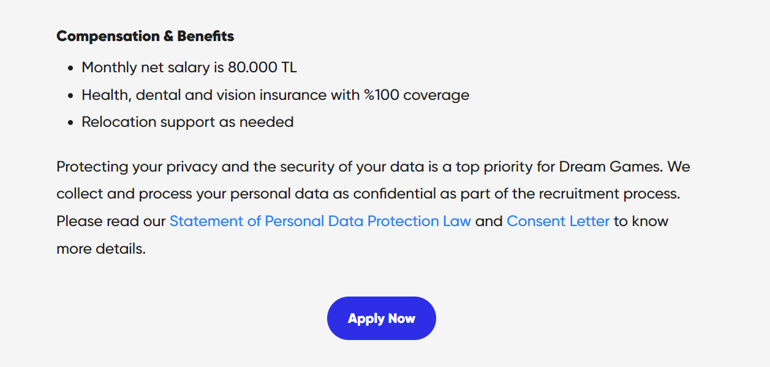Image resolution: width=770 pixels, height=367 pixels.
Task: Click the Health, dental and vision insurance line
Action: [x=276, y=95]
